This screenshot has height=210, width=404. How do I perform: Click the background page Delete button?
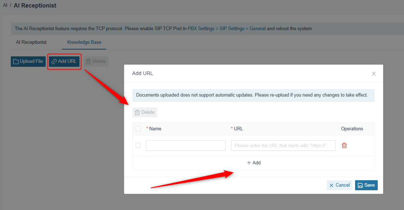click(96, 61)
